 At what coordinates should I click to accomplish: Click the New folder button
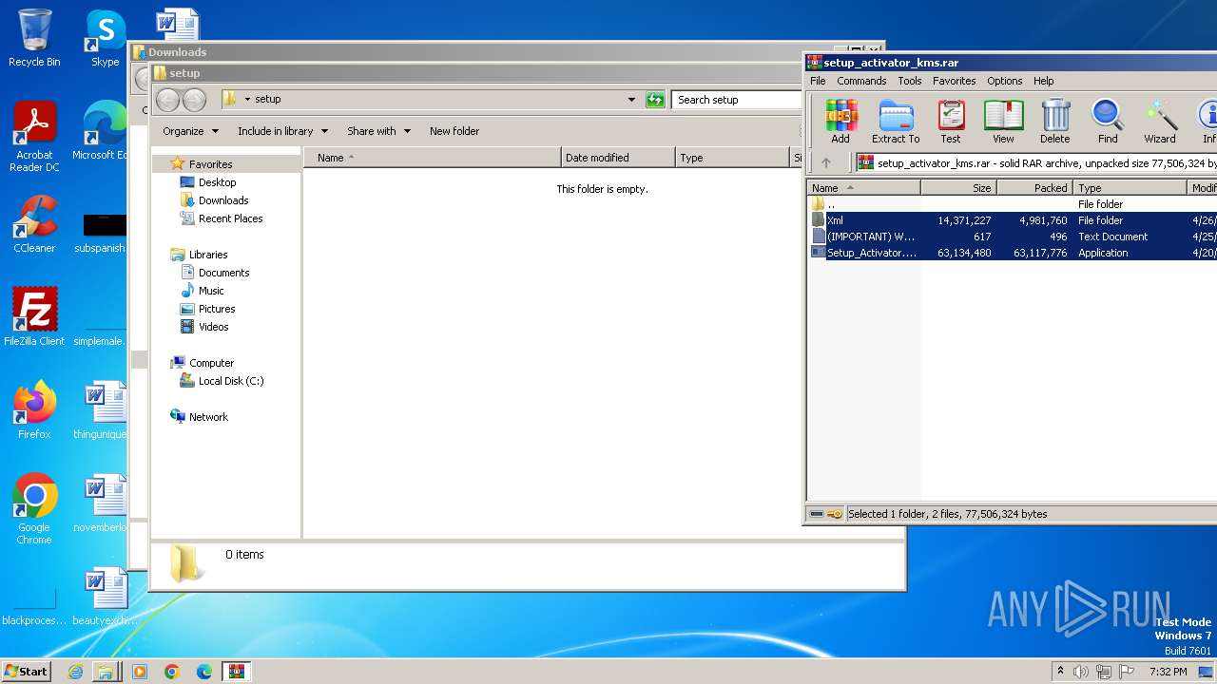(x=454, y=131)
